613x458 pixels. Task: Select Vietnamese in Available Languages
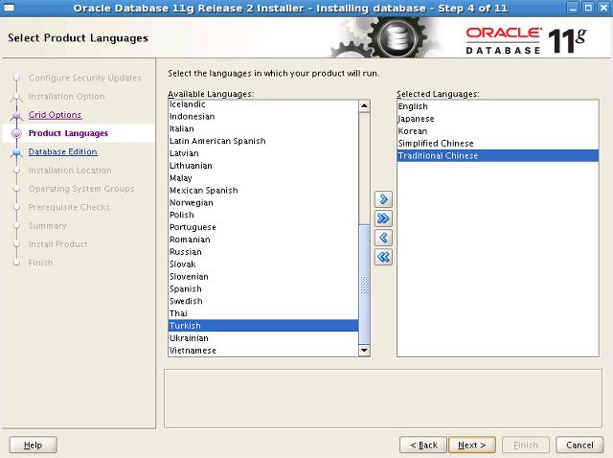tap(263, 351)
